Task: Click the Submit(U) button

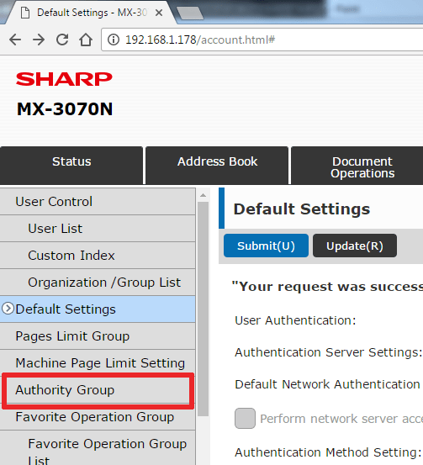Action: coord(266,246)
